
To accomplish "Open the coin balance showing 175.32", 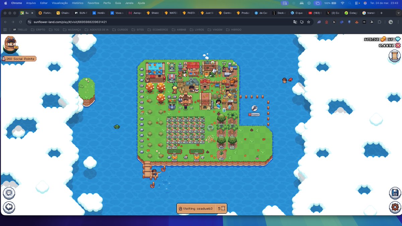I will 375,39.
